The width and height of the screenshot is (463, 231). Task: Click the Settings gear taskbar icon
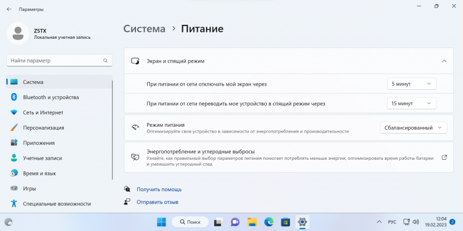[x=302, y=222]
